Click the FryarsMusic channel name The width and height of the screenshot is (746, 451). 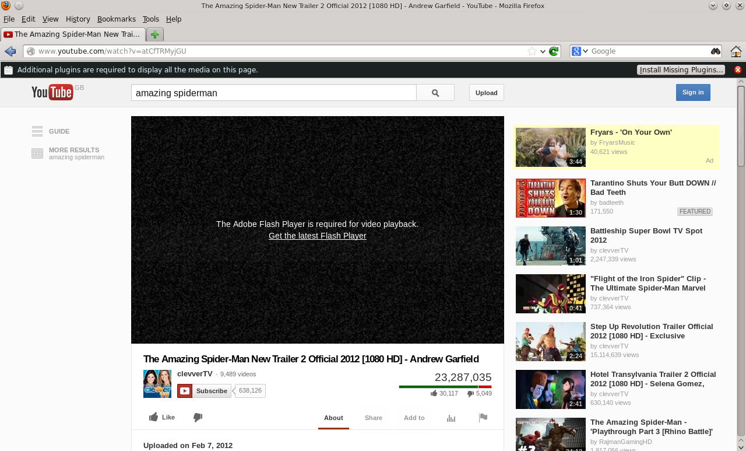617,142
